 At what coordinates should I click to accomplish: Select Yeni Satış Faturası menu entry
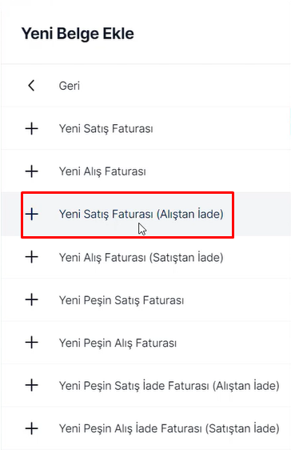(x=106, y=129)
